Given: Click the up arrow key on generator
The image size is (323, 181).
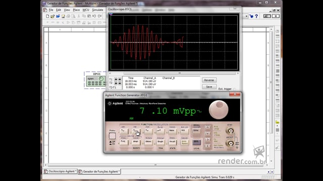Looking at the screenshot, I should click(x=207, y=127).
